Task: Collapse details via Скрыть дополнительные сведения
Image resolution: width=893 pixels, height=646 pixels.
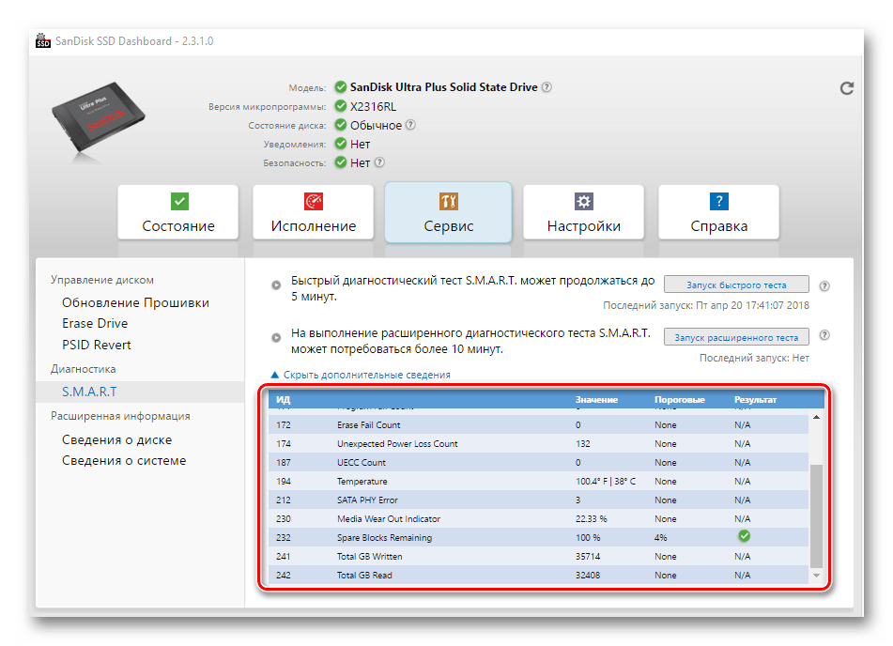Action: 361,375
